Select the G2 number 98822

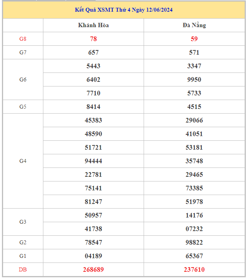click(x=194, y=242)
